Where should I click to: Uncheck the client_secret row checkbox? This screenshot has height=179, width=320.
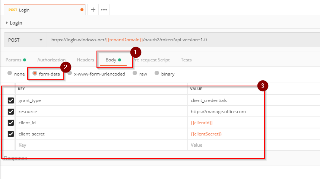(x=11, y=134)
